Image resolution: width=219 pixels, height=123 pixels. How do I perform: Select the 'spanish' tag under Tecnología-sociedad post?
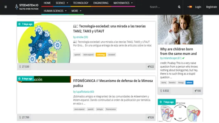(x=77, y=55)
